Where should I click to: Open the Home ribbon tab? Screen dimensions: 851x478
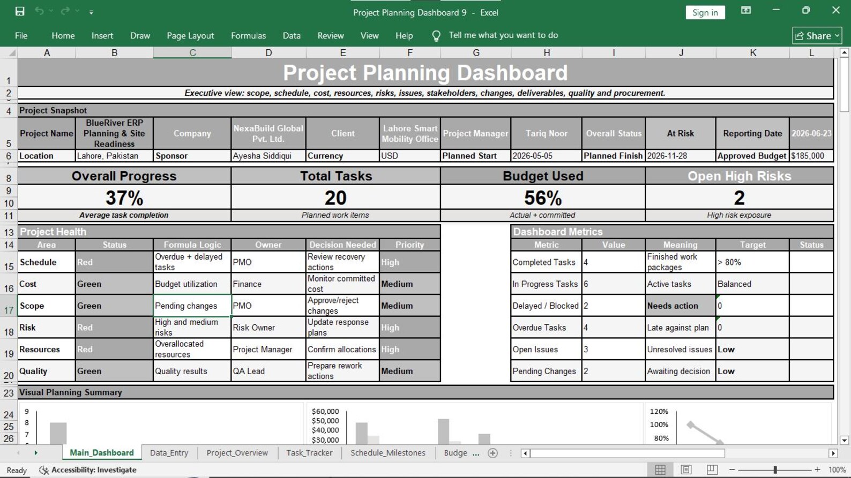(63, 36)
